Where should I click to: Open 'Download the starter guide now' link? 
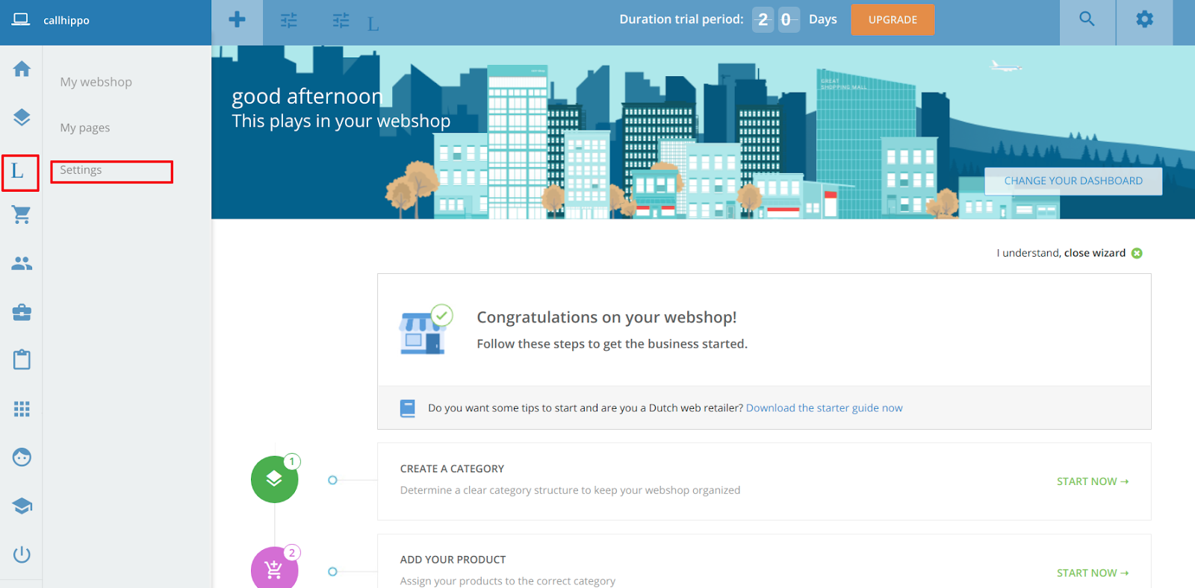824,408
